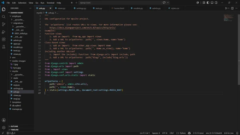
Task: Open the editor More Actions ellipsis
Action: [236, 8]
